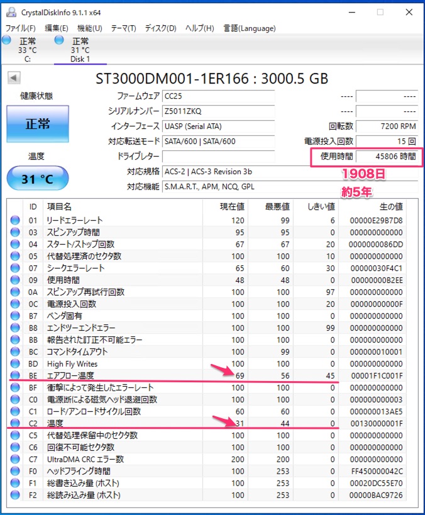Click the status orb for ID 04 スタート/ストップ回数
425x515 pixels.
[x=15, y=244]
